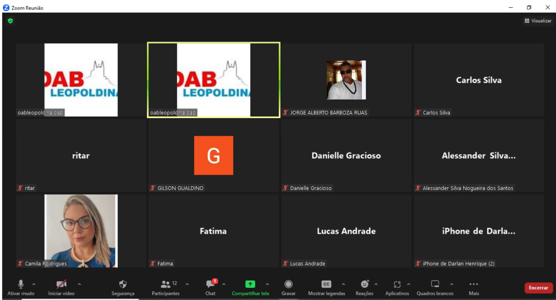The width and height of the screenshot is (556, 300).
Task: Select the JORGE ALBERTO BARBOZA RUAS photo tile
Action: point(346,80)
